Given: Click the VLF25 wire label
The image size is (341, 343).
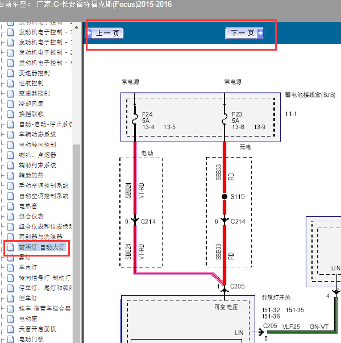Looking at the screenshot, I should pos(291,327).
